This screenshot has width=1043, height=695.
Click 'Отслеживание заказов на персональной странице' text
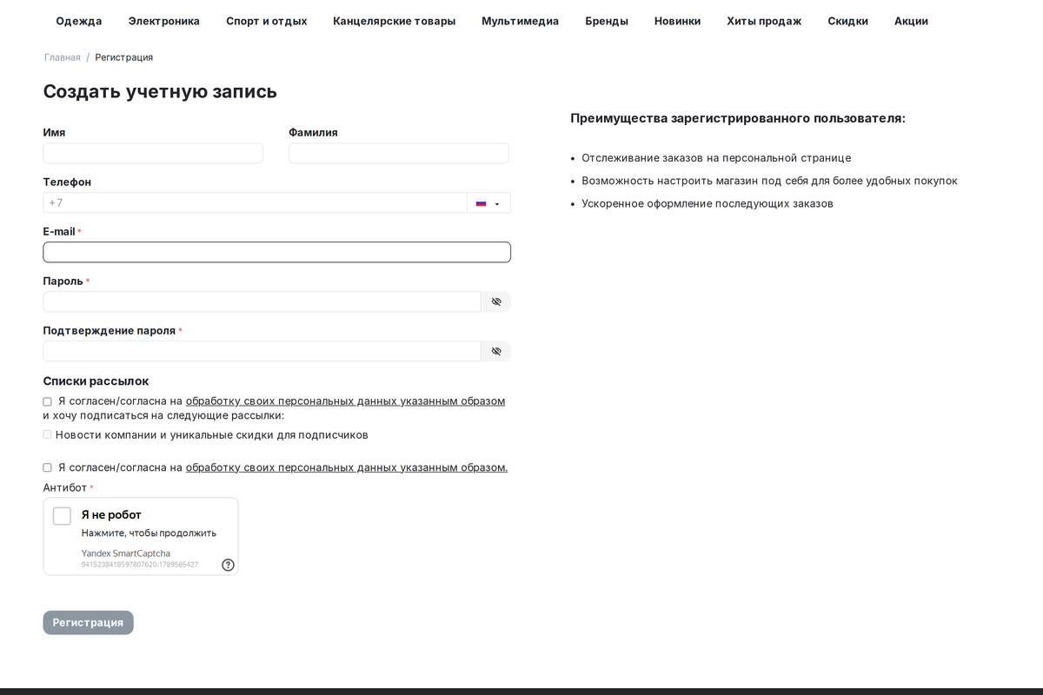pos(716,158)
